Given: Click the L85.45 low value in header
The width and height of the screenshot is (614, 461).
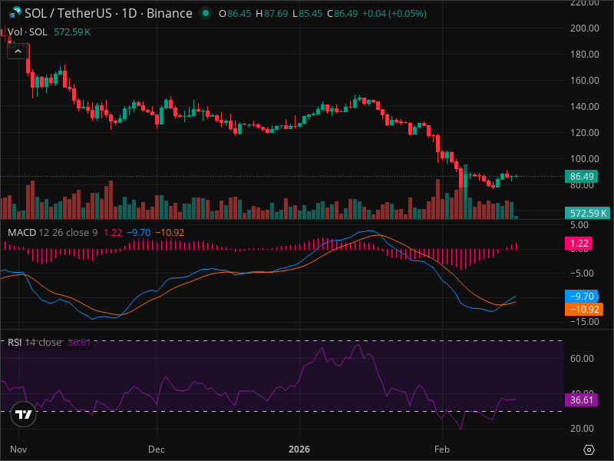Looking at the screenshot, I should [x=308, y=14].
